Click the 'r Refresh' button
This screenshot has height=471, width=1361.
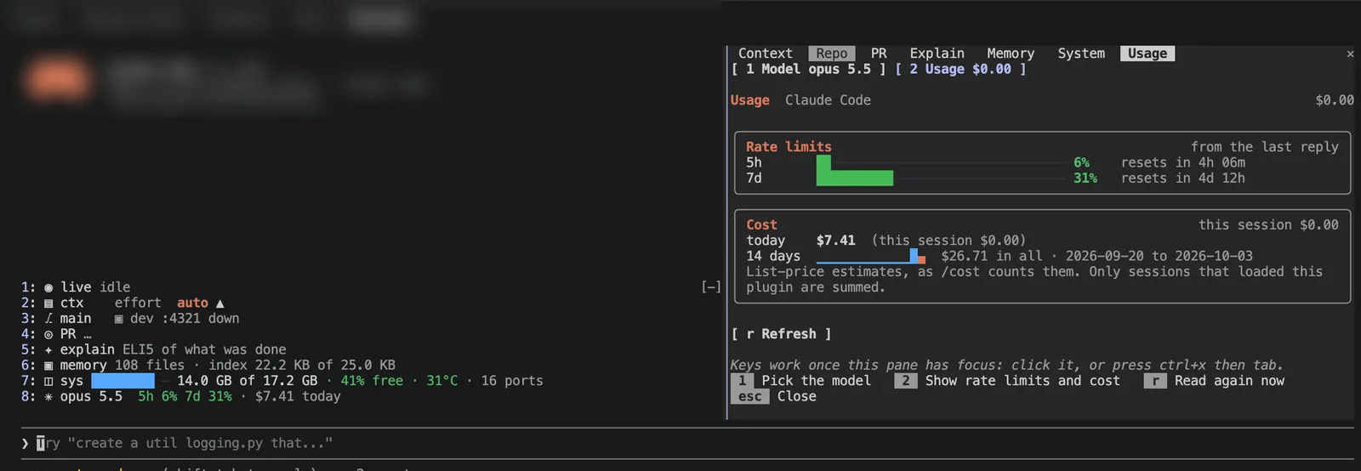[x=781, y=334]
